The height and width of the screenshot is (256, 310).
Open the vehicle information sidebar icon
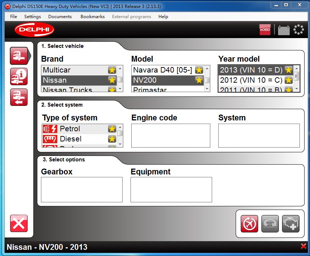pos(19,77)
